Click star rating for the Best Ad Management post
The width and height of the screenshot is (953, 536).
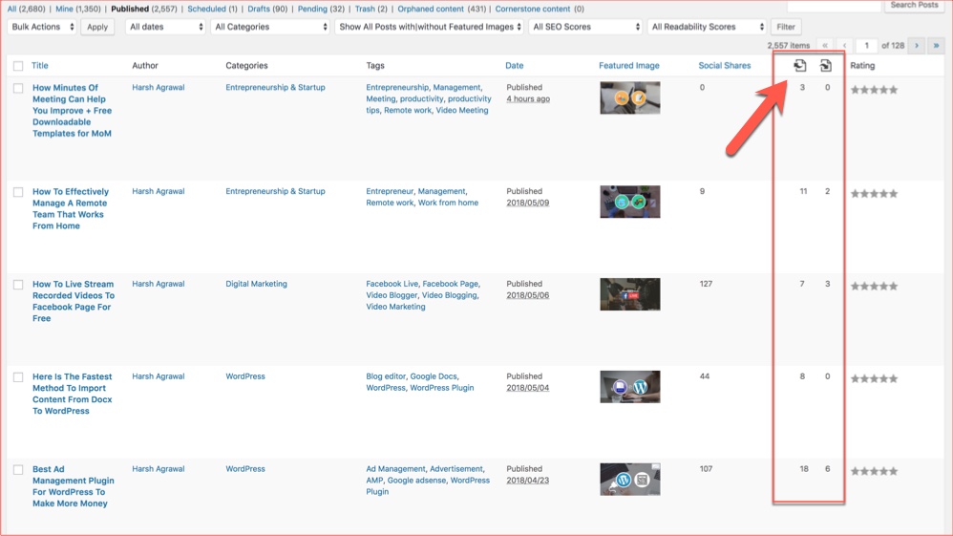coord(874,471)
